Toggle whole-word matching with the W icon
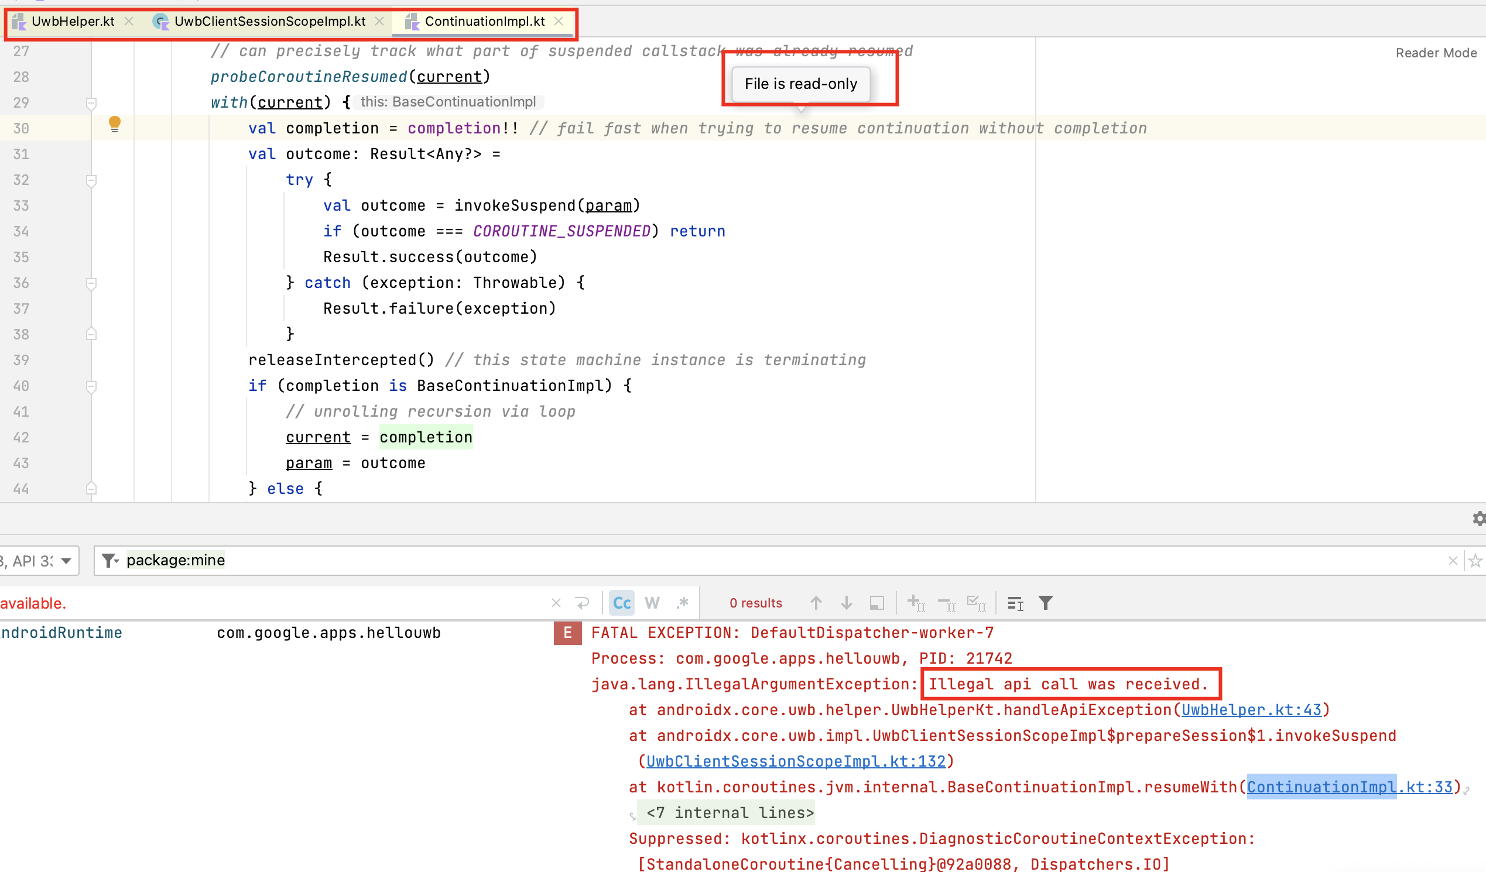 [652, 603]
